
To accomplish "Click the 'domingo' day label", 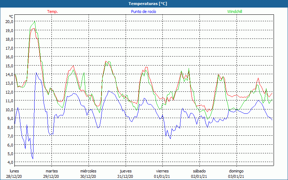I will point(236,171).
